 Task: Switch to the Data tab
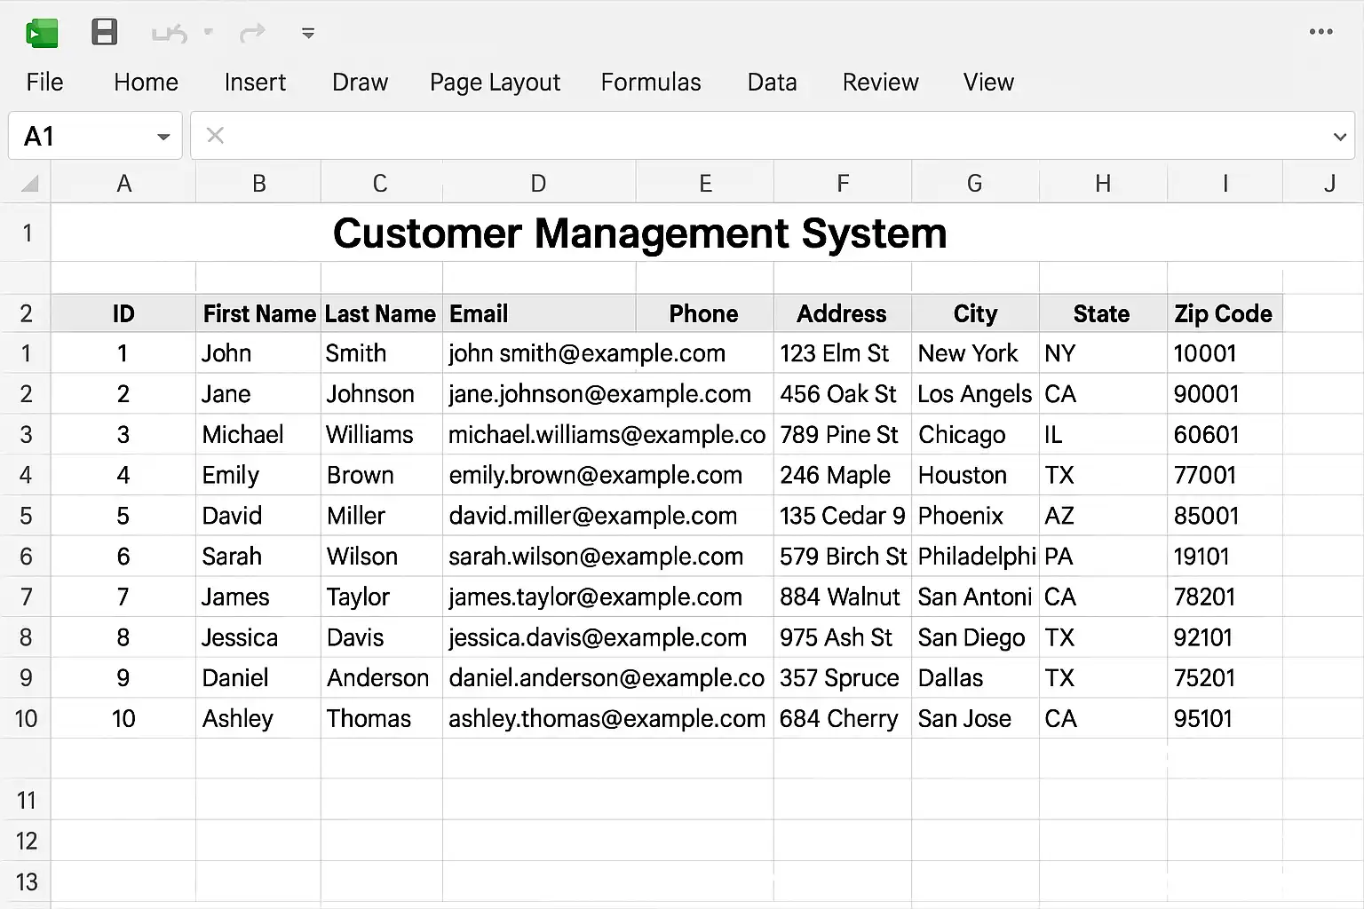pyautogui.click(x=772, y=83)
